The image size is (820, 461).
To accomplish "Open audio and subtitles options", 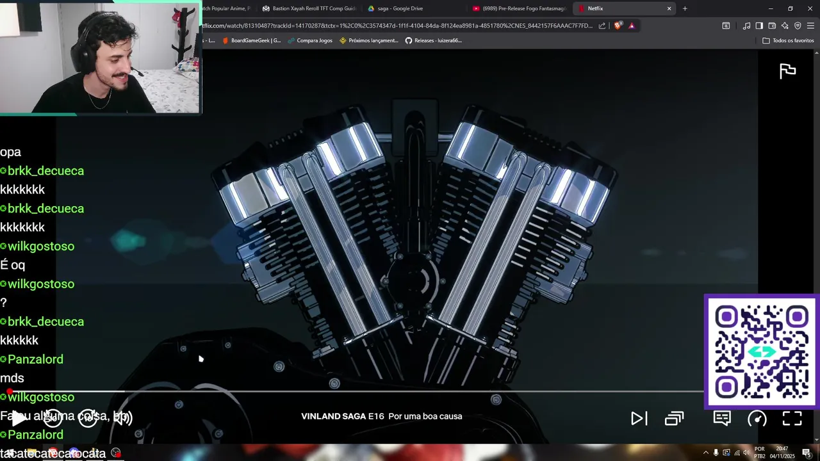I will click(722, 418).
